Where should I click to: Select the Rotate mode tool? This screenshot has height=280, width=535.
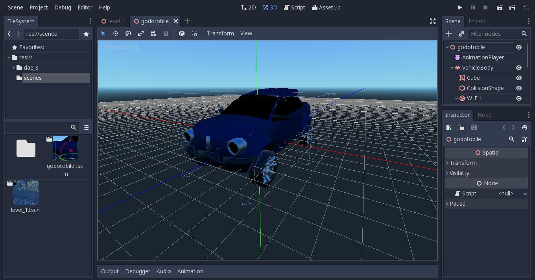point(128,33)
